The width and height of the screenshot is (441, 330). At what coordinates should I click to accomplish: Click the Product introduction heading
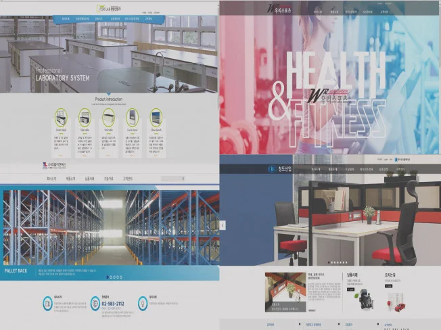point(109,99)
